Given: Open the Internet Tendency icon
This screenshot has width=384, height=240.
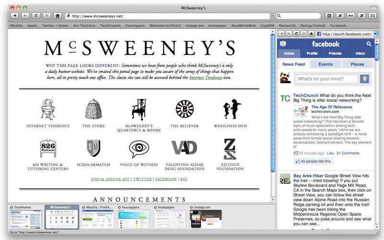Looking at the screenshot, I should point(48,109).
